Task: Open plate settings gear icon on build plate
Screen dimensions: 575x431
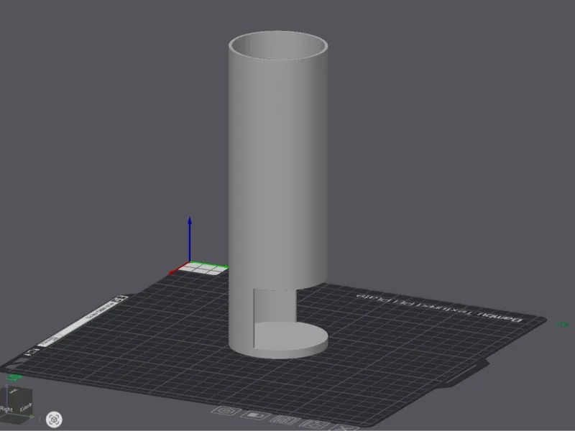Action: (226, 411)
